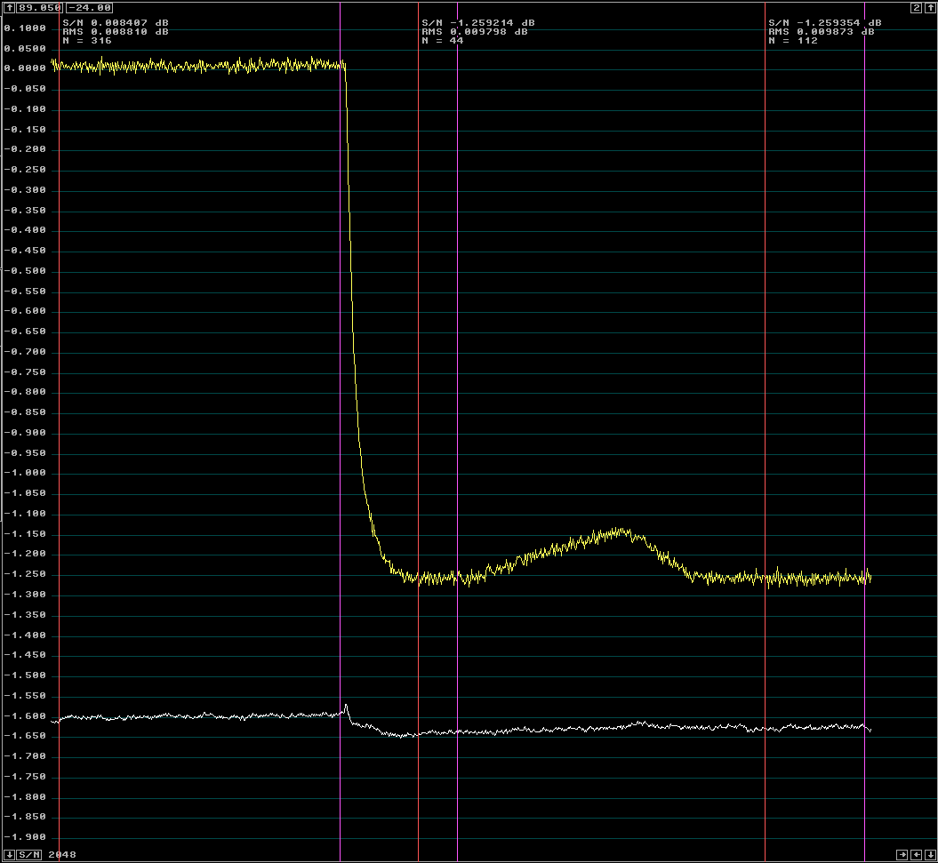Viewport: 938px width, 863px height.
Task: Click the RMS 0.009873 dB readout
Action: click(x=822, y=32)
